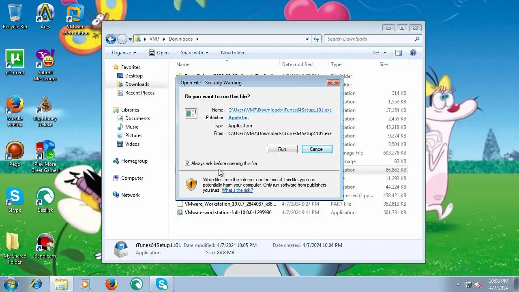This screenshot has width=519, height=292.
Task: Open the Videos library
Action: pyautogui.click(x=132, y=144)
